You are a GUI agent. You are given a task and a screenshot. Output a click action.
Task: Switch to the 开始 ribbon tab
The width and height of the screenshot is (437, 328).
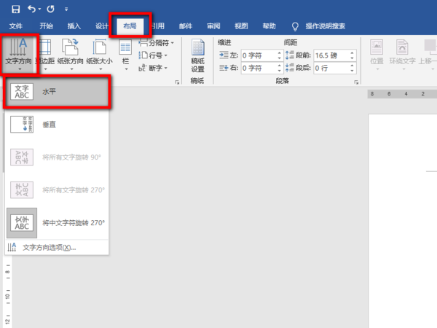(x=46, y=26)
